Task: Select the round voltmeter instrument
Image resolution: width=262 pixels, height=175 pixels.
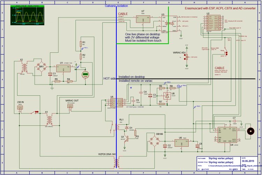Action: [x=85, y=75]
